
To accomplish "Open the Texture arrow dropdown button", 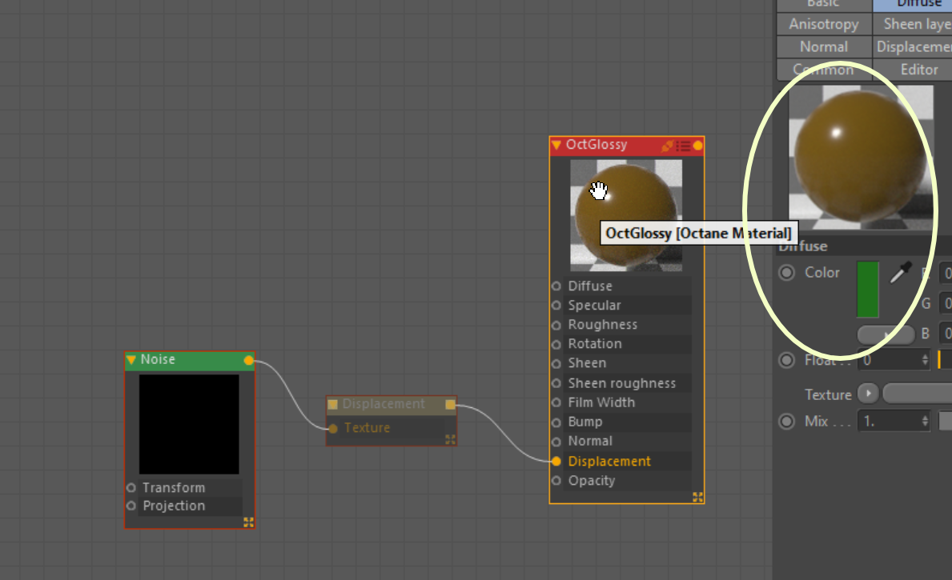I will (868, 394).
